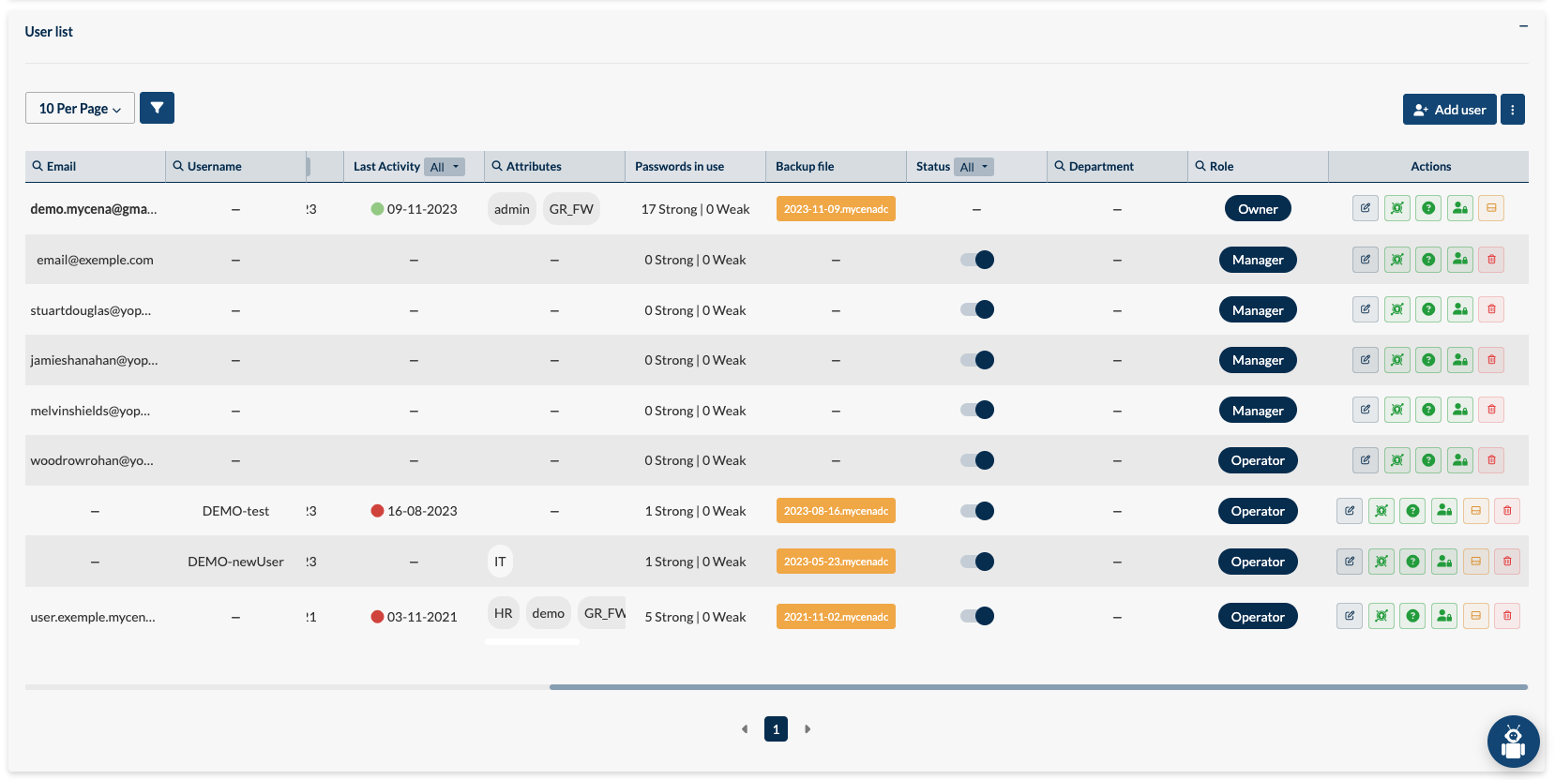Open the filter funnel button
Image resolution: width=1555 pixels, height=780 pixels.
click(157, 108)
